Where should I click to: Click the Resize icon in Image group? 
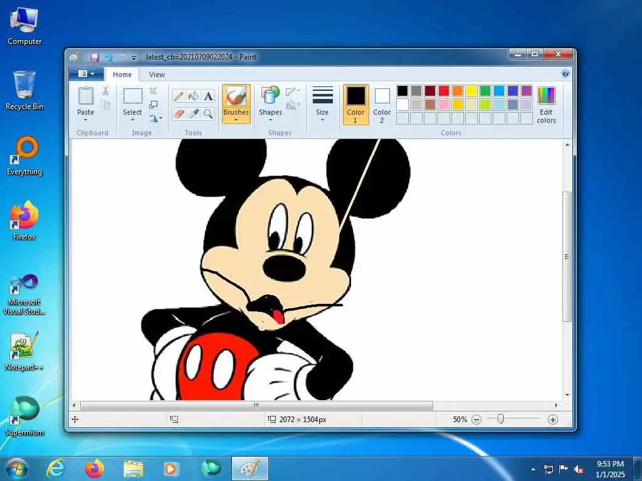coord(154,105)
